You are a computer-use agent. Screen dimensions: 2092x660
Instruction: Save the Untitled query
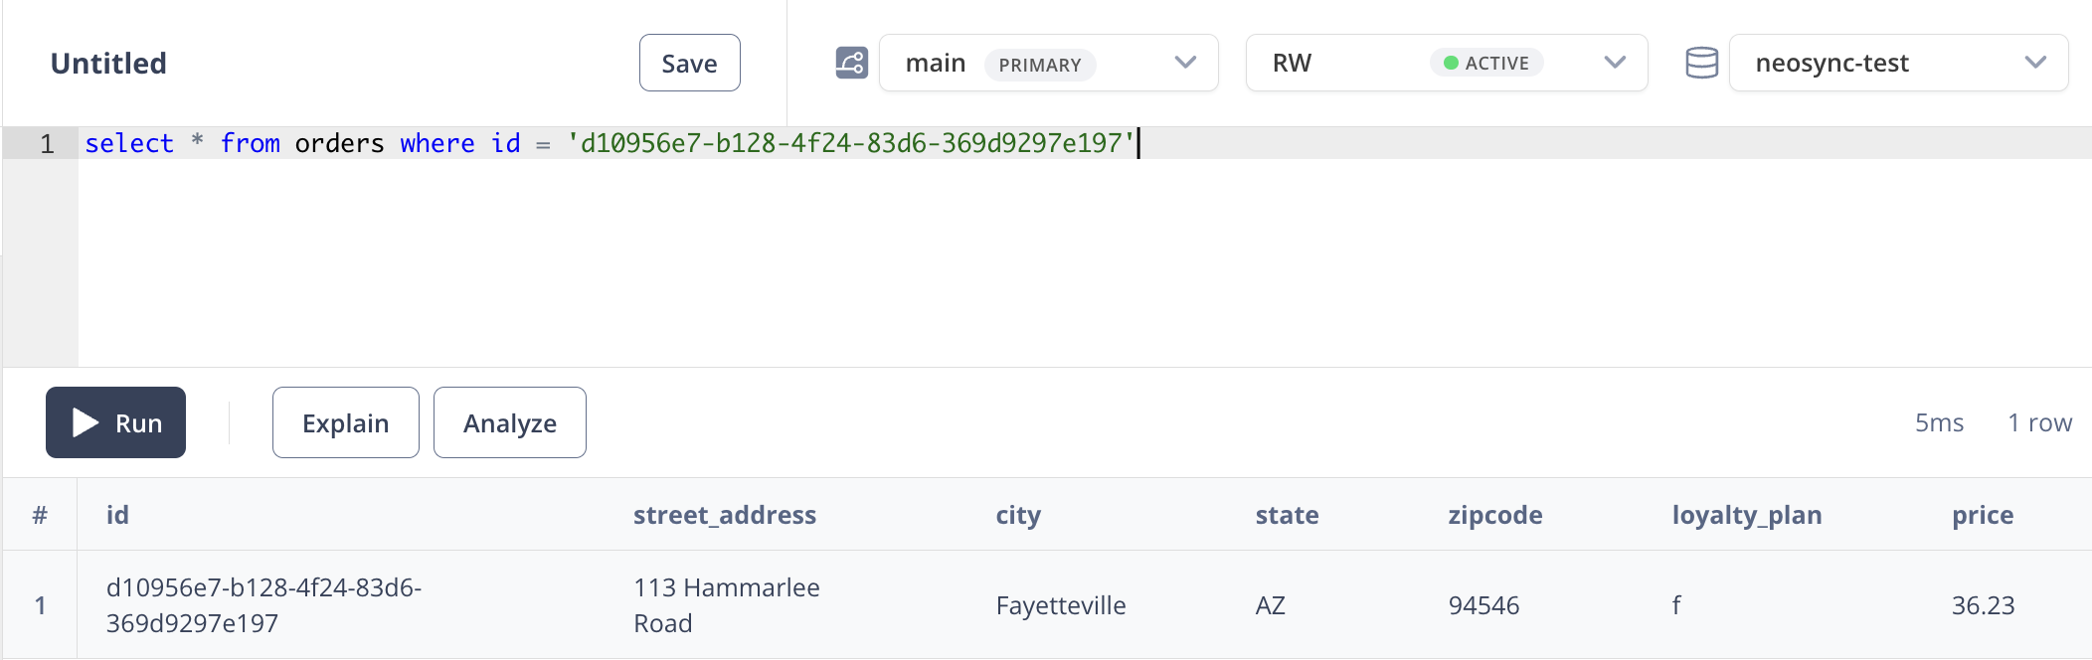click(689, 63)
